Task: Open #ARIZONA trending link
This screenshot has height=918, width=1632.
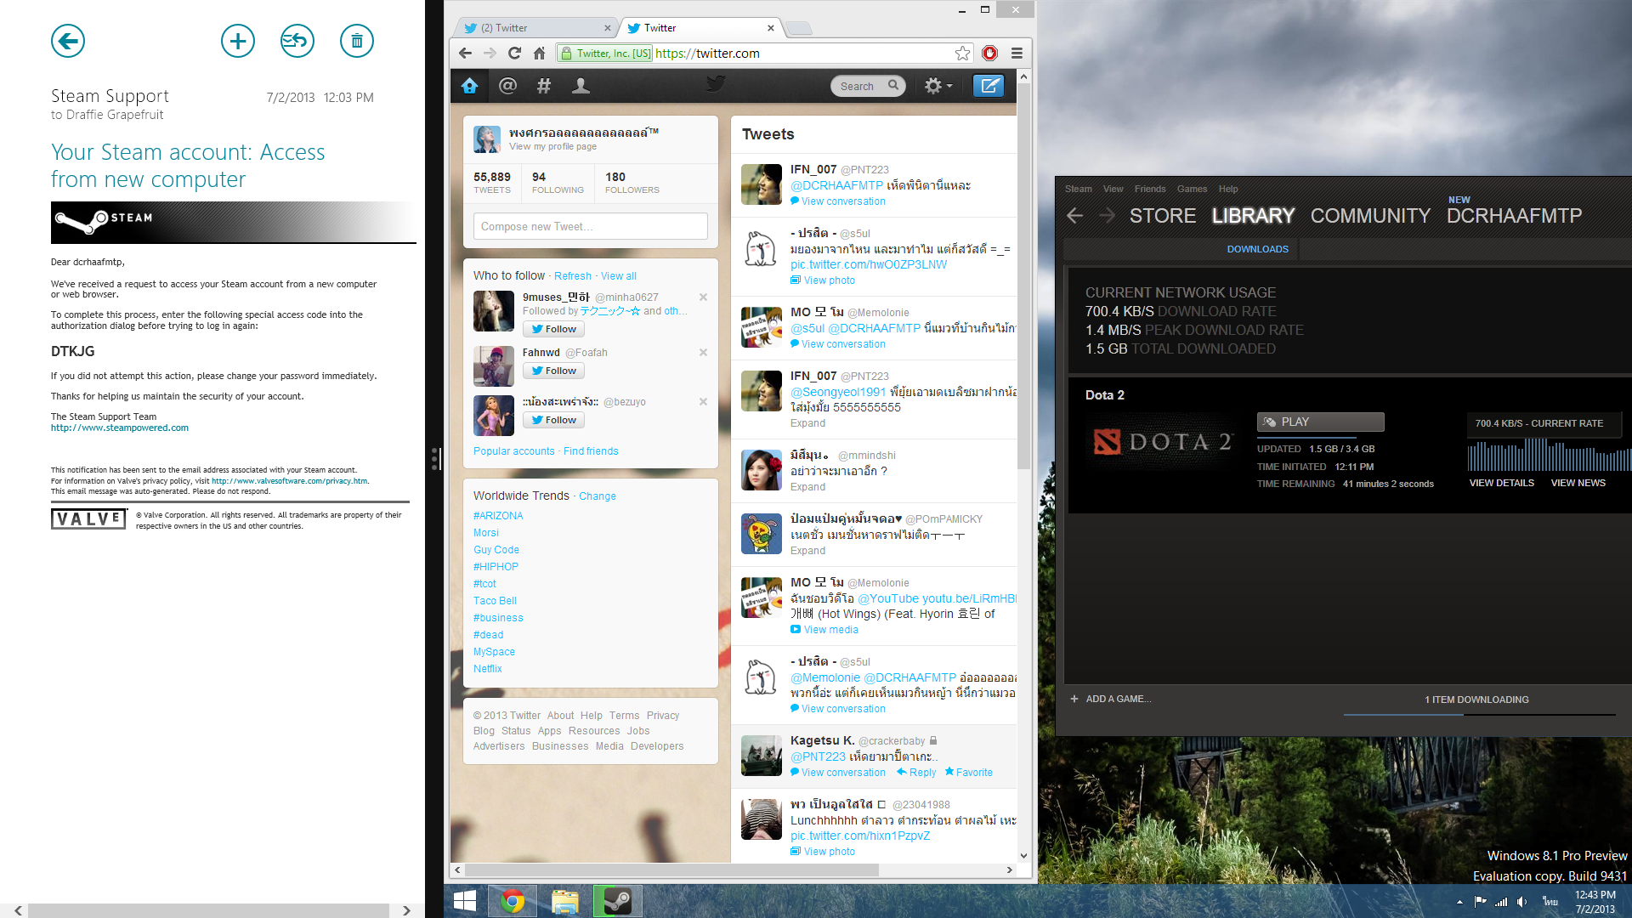Action: point(498,516)
